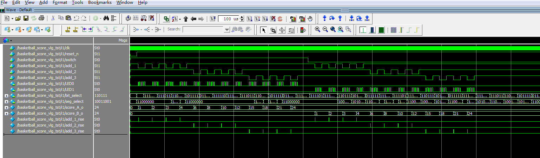Click the Zoom Full magnifier
540x158 pixels.
333,30
